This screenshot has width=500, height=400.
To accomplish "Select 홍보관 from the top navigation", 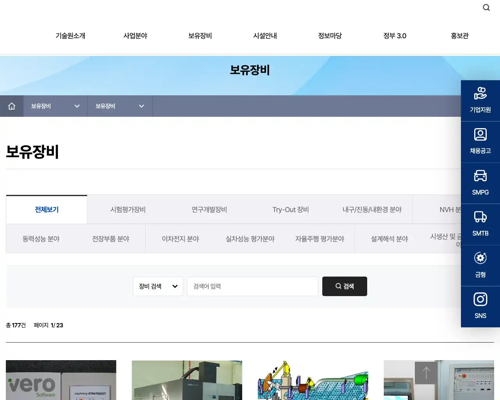I will pyautogui.click(x=459, y=36).
